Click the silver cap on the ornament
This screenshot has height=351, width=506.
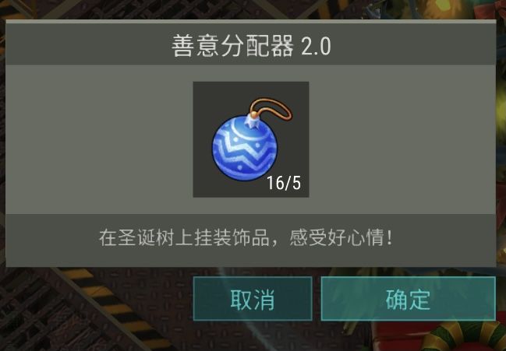[252, 121]
